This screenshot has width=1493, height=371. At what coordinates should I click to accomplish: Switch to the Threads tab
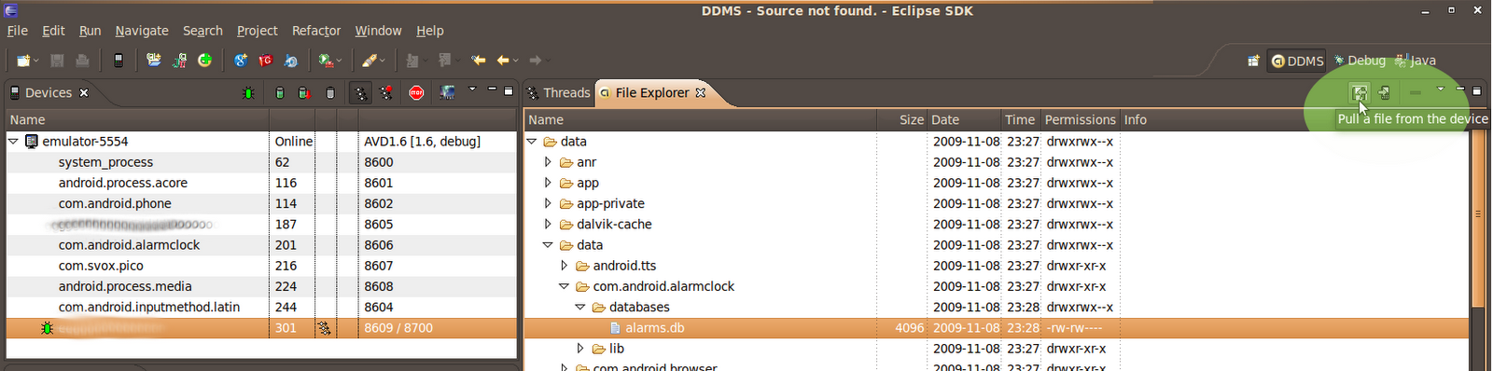coord(558,92)
